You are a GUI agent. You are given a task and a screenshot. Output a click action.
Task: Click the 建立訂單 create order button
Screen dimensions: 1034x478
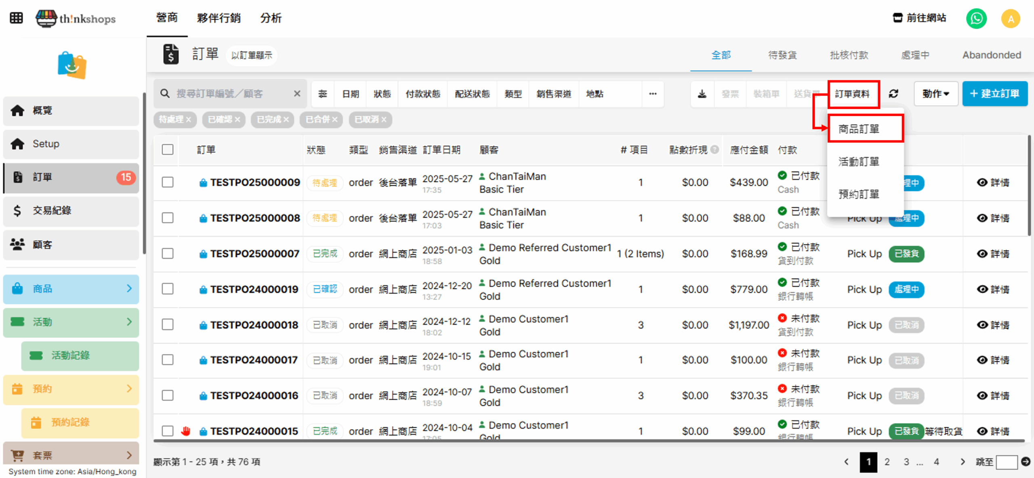994,94
